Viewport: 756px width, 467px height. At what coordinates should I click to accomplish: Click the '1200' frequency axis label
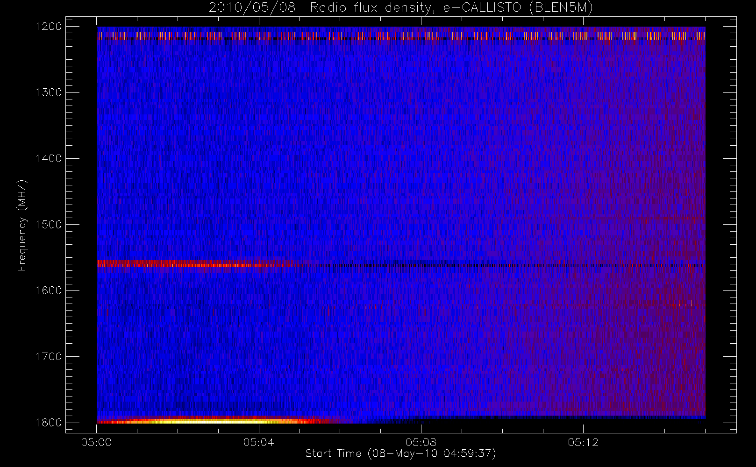49,27
